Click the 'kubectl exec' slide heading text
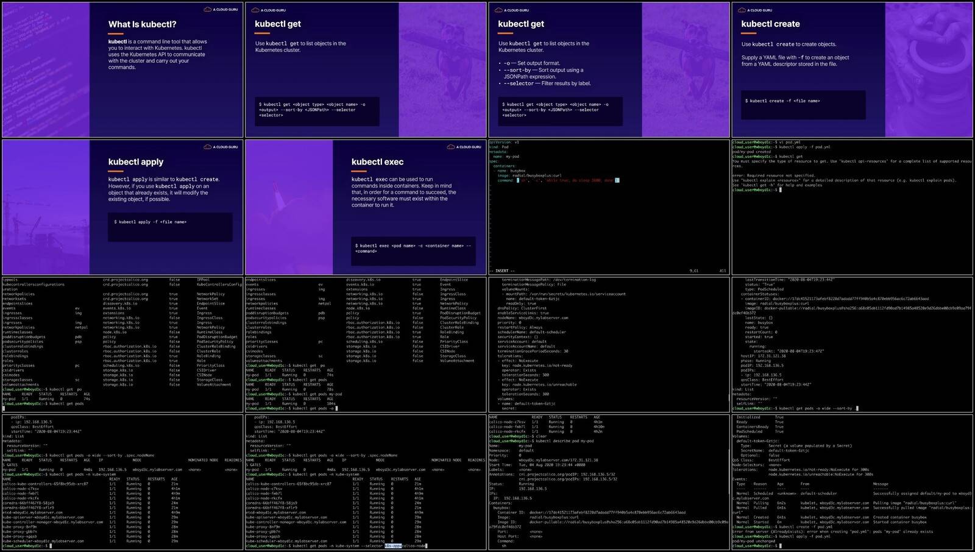This screenshot has width=975, height=552. pos(377,162)
